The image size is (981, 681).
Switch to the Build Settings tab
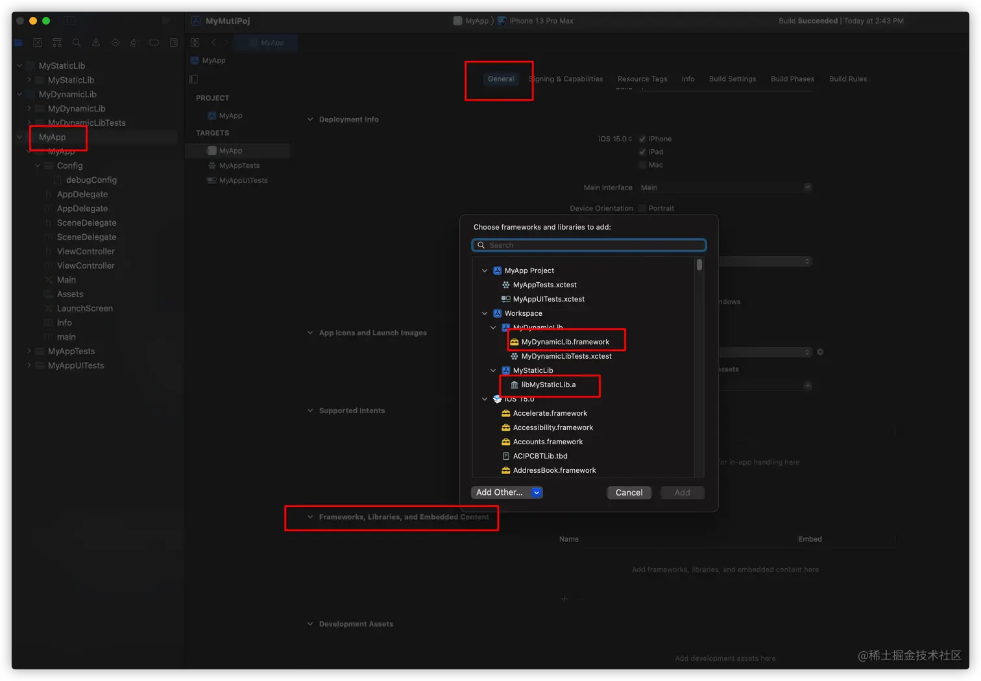(x=733, y=79)
